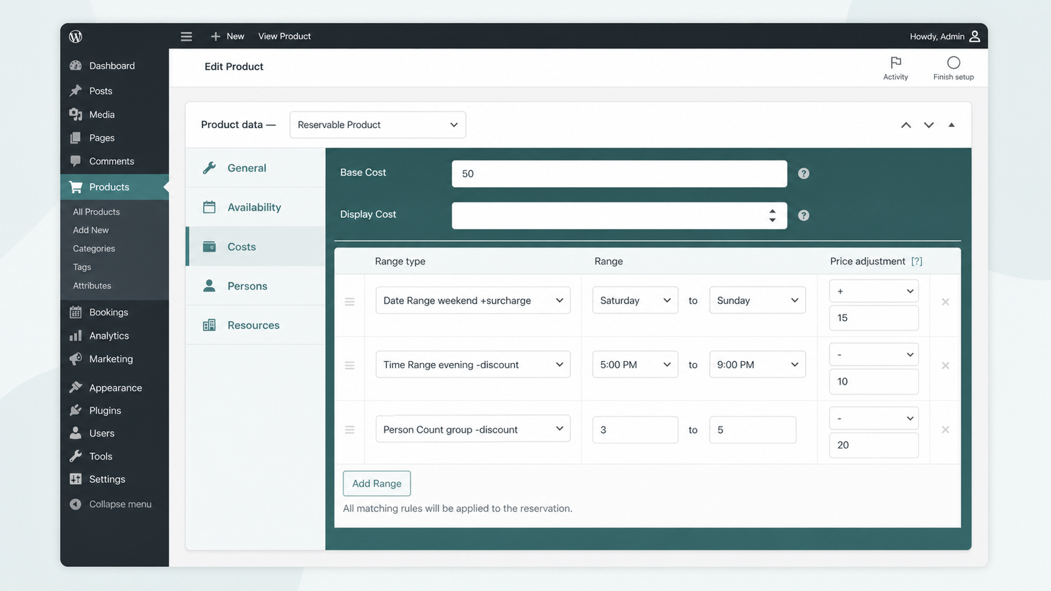Viewport: 1051px width, 591px height.
Task: Click the View Product link
Action: (x=284, y=36)
